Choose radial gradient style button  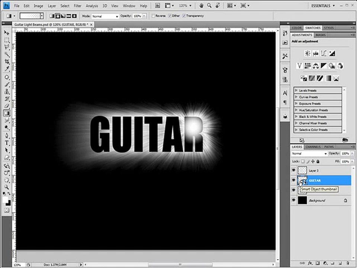[58, 16]
